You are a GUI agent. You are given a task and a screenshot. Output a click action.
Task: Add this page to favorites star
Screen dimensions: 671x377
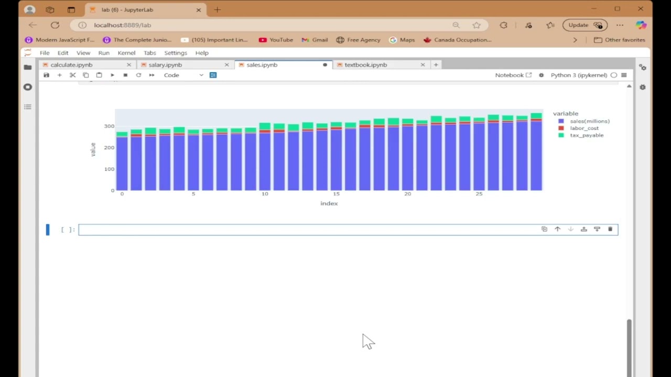(x=477, y=25)
